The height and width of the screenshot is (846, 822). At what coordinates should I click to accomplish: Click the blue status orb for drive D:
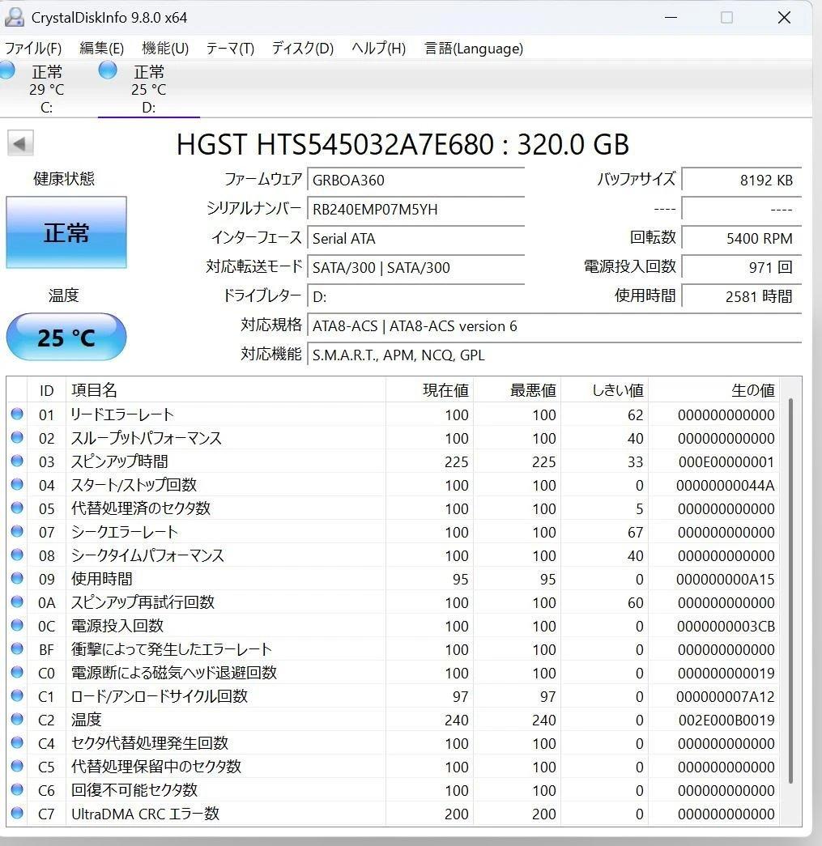108,70
